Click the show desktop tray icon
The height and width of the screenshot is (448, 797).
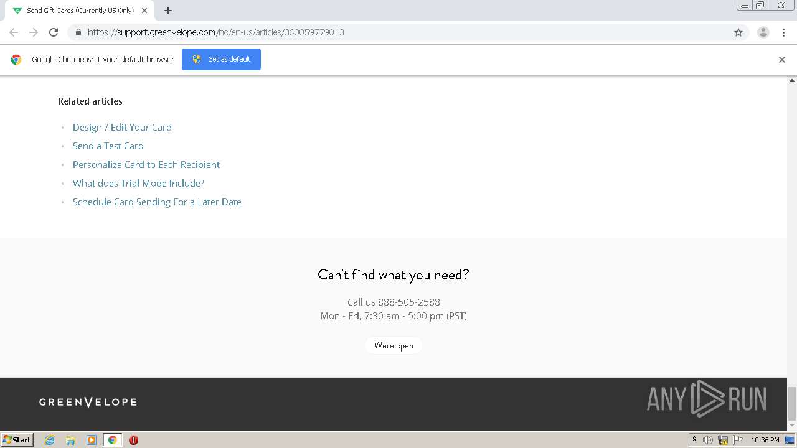coord(790,440)
